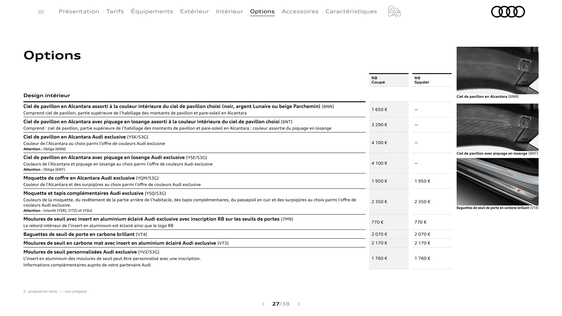This screenshot has width=562, height=316.
Task: Click the Options page title
Action: pos(52,55)
